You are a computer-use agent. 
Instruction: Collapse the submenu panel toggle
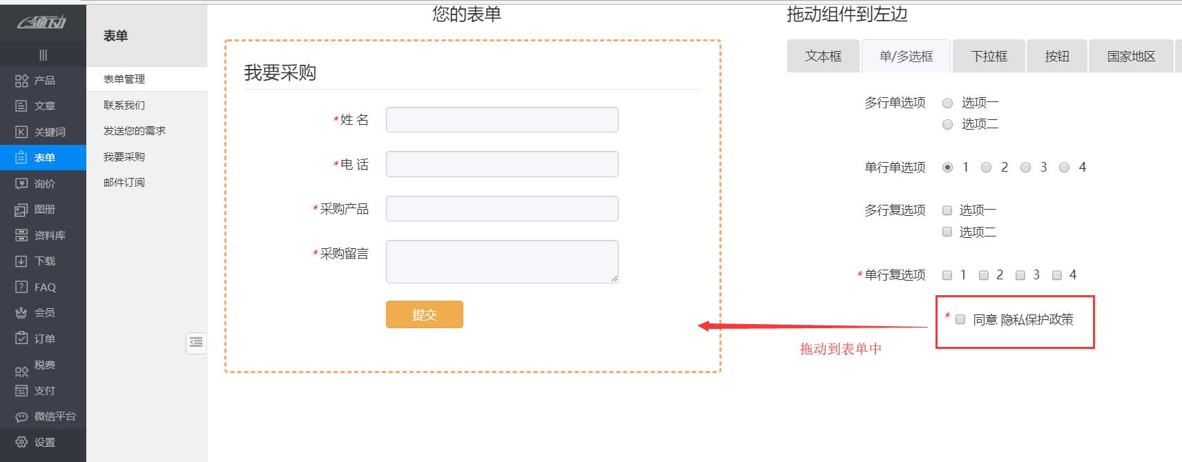tap(196, 342)
